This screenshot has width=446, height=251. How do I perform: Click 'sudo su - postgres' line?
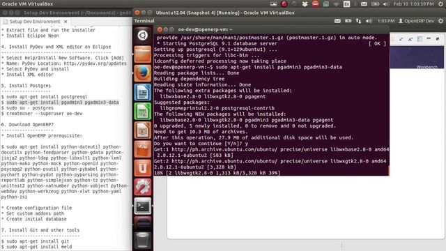(x=27, y=108)
